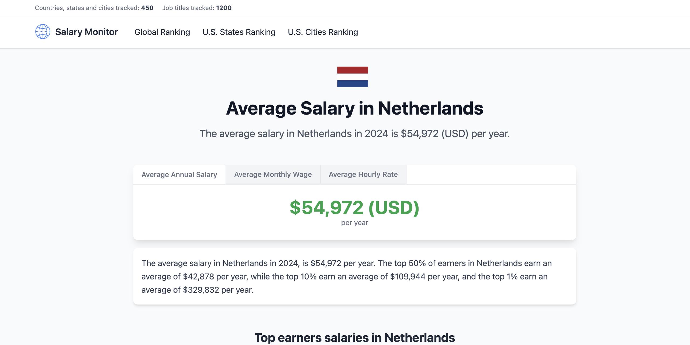Open the Global Ranking page
The image size is (690, 345).
coord(162,32)
